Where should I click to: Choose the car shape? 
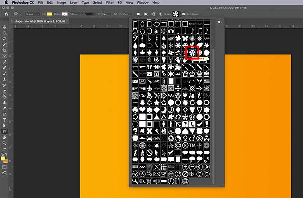pyautogui.click(x=149, y=138)
